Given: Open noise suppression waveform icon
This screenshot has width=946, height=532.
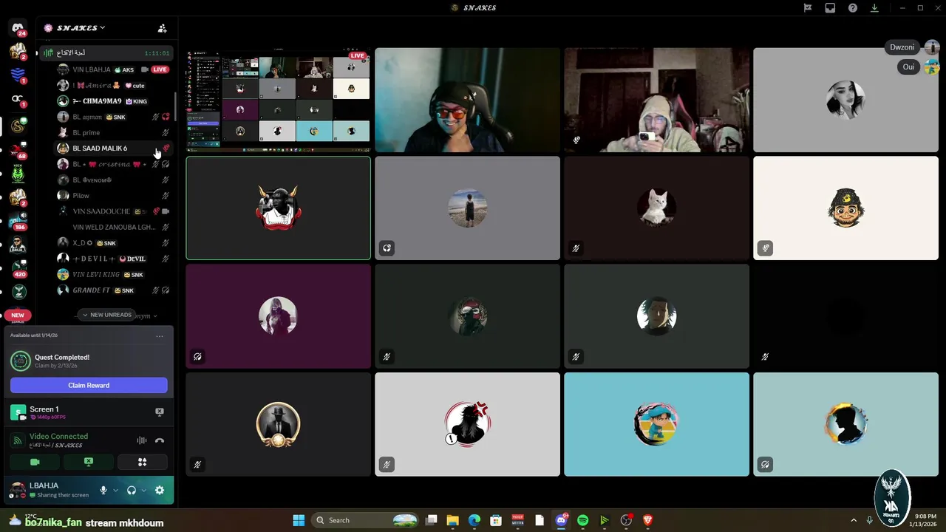Looking at the screenshot, I should coord(141,440).
